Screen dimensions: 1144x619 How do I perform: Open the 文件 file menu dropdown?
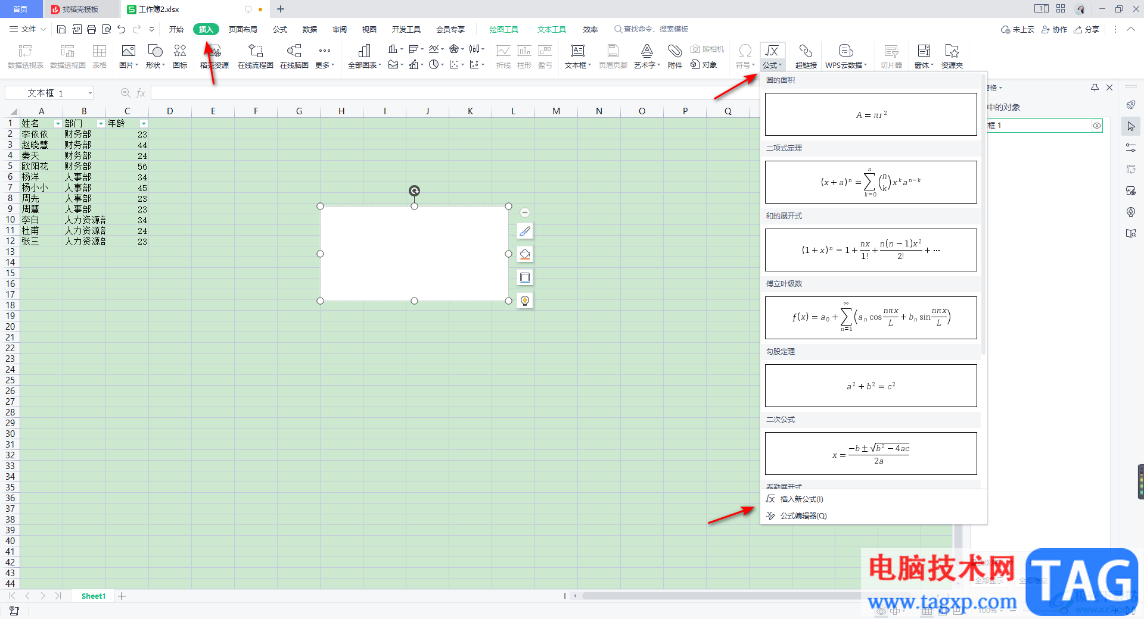coord(28,29)
